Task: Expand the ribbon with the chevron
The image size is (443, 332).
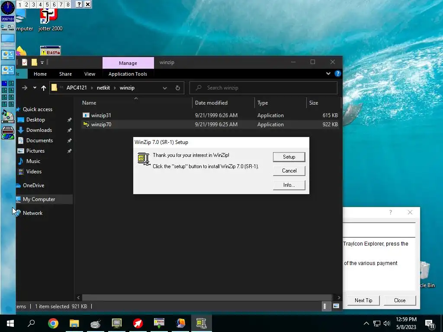Action: 328,73
